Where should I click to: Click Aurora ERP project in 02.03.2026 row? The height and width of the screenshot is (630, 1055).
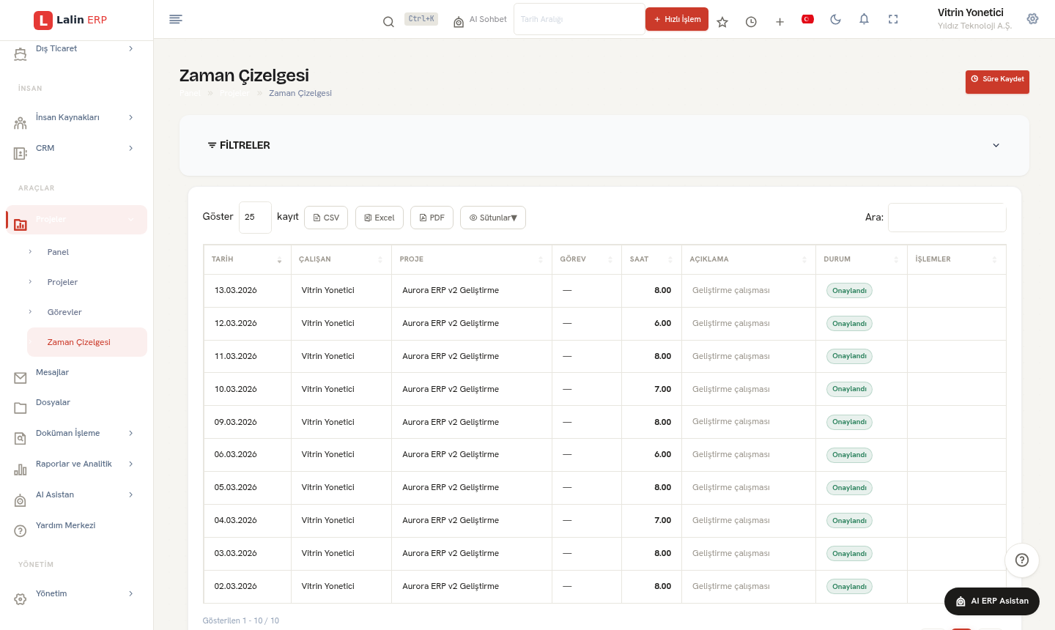pyautogui.click(x=451, y=586)
